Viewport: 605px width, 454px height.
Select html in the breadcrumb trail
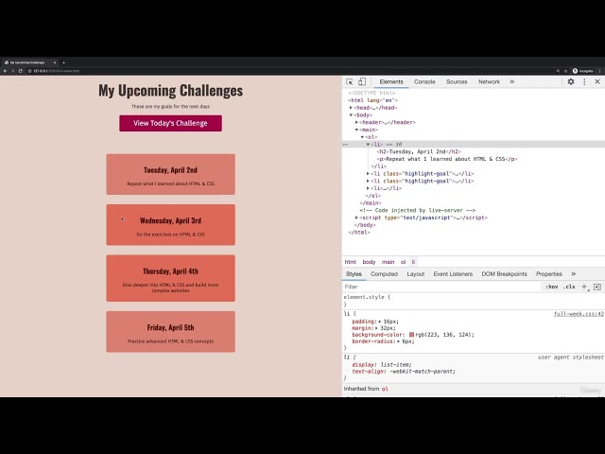tap(351, 262)
